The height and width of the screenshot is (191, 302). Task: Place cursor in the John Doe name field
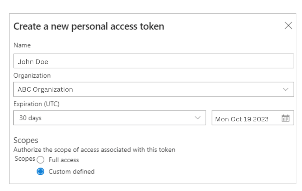(153, 61)
